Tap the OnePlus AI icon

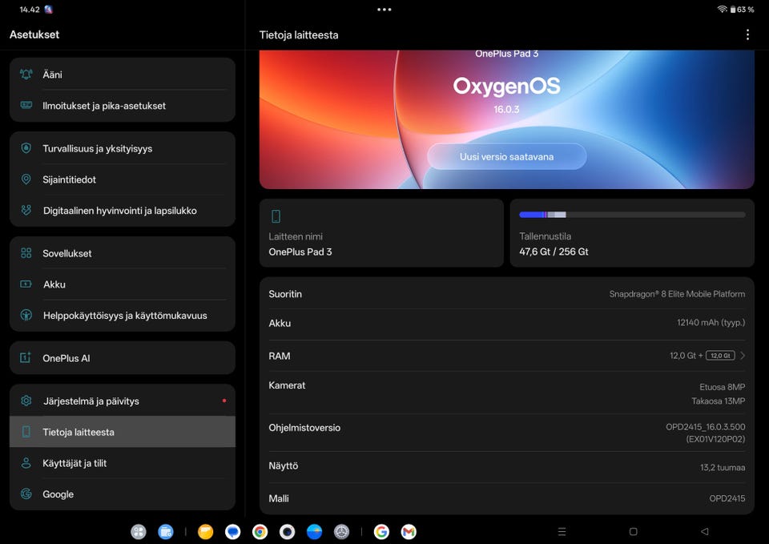point(26,358)
